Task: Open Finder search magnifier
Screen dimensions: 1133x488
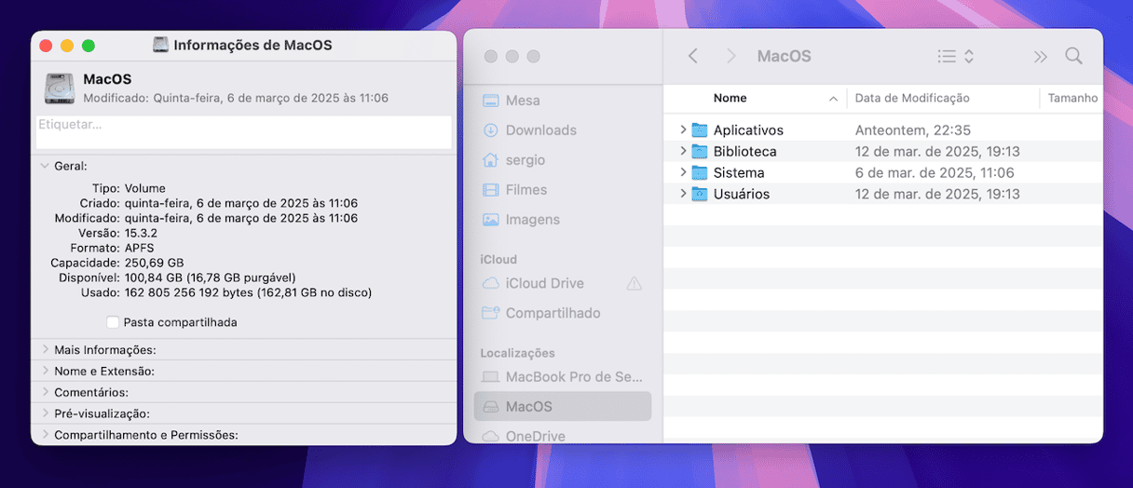Action: click(1073, 56)
